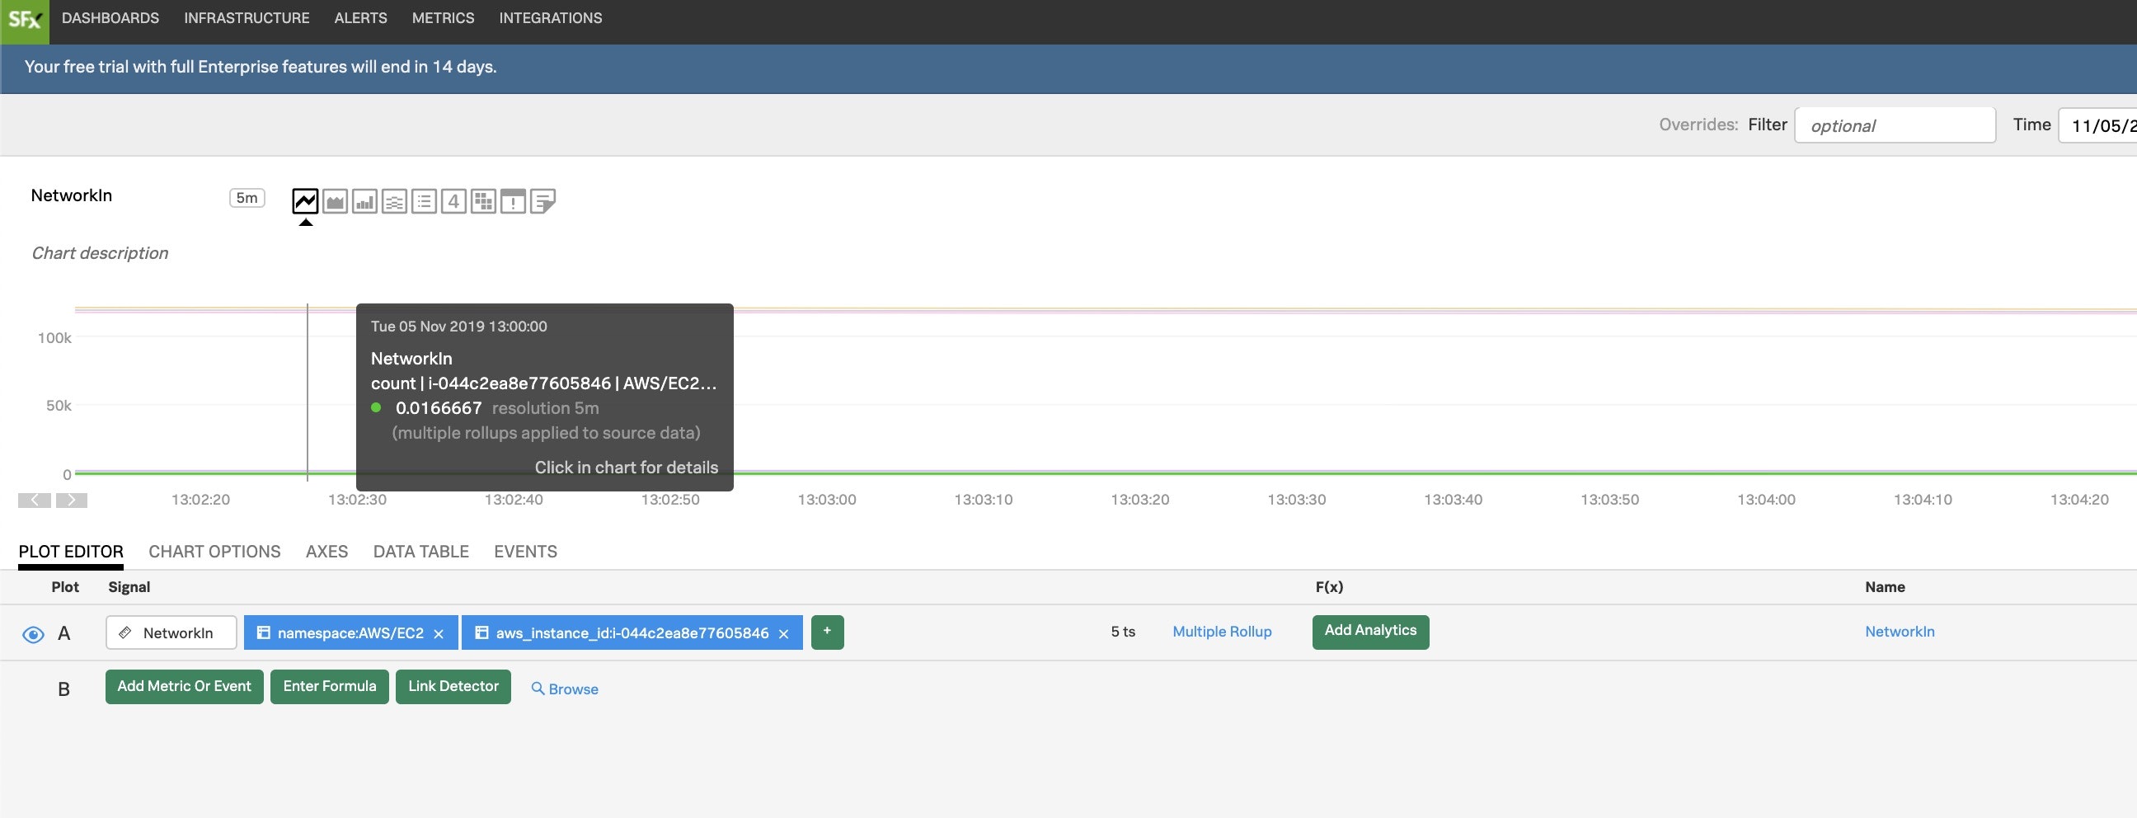Click the Signal column header
2137x818 pixels.
click(129, 587)
